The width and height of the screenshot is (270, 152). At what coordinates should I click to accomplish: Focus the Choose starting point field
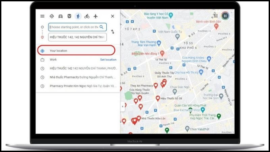[74, 27]
